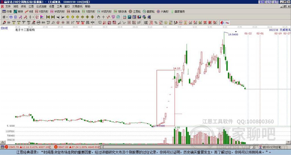The image size is (291, 155).
Task: Click the 老子十二宫结构 chart title
Action: pos(25,30)
